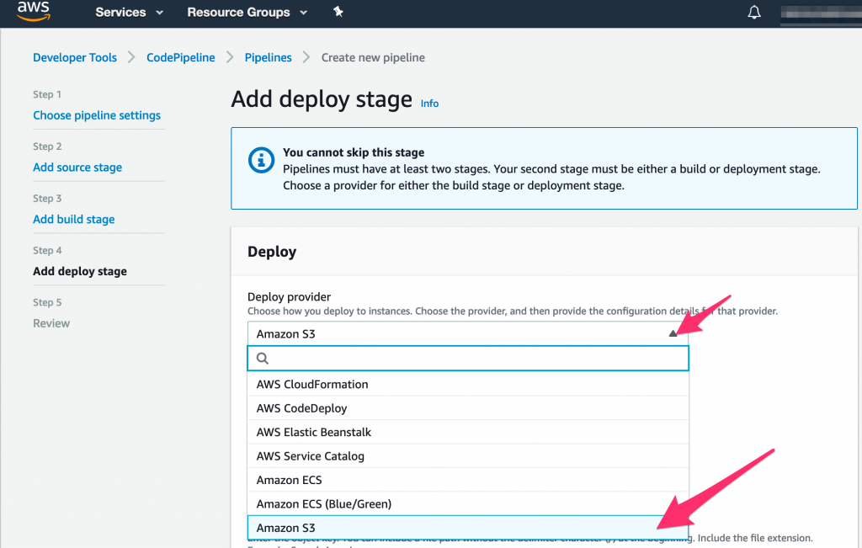Click the pin favorites icon in navbar
Screen dimensions: 862x548
point(338,12)
